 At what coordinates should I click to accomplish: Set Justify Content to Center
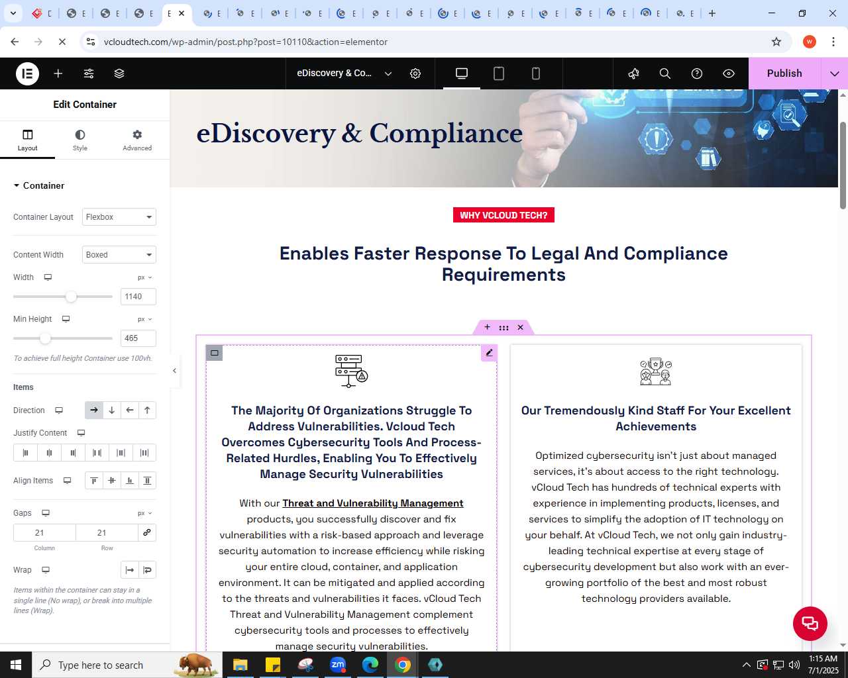tap(49, 453)
